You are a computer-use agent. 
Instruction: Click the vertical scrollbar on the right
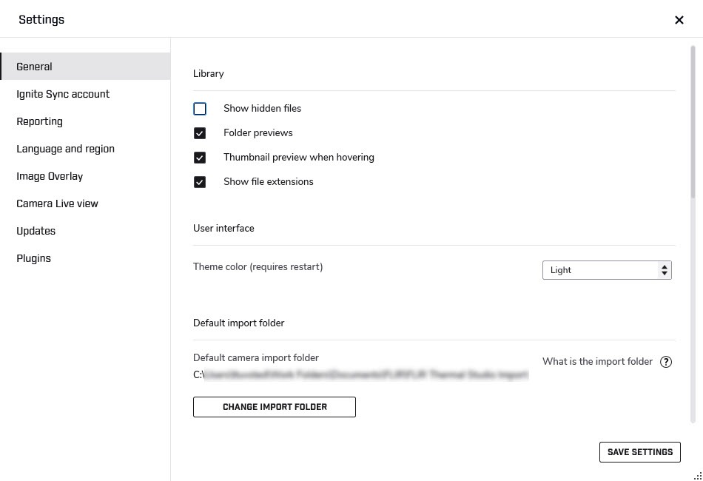click(x=693, y=118)
